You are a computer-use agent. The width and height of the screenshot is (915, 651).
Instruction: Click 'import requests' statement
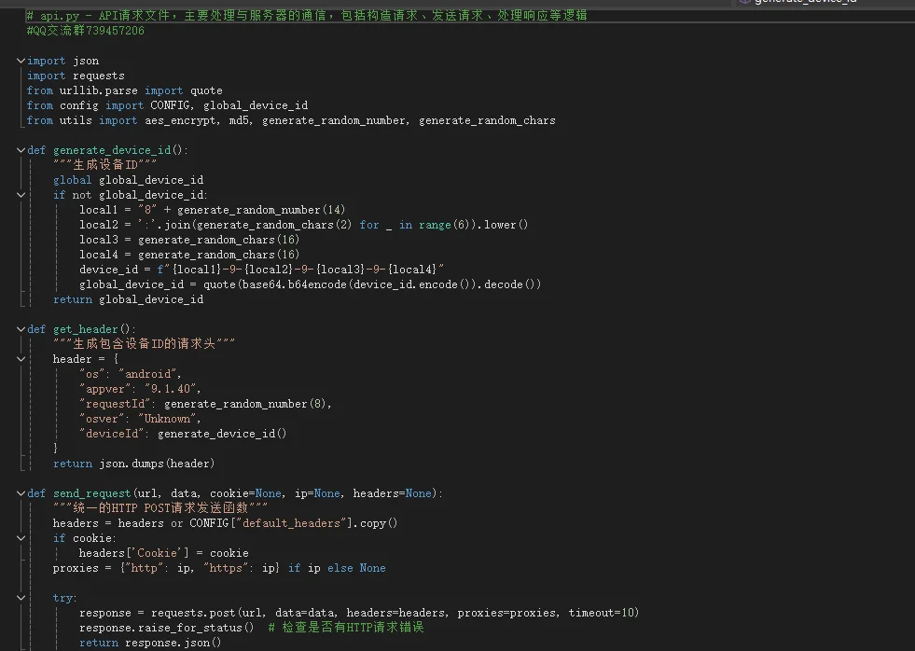76,76
